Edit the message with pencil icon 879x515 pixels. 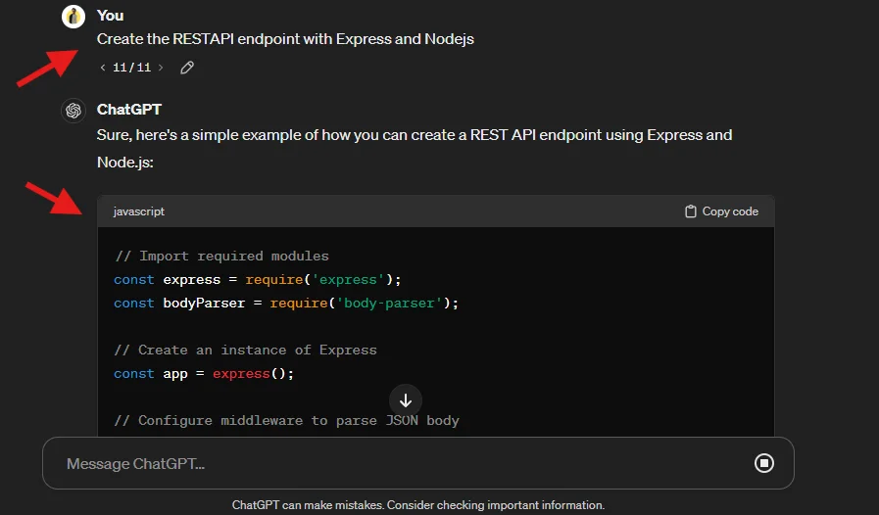coord(186,68)
